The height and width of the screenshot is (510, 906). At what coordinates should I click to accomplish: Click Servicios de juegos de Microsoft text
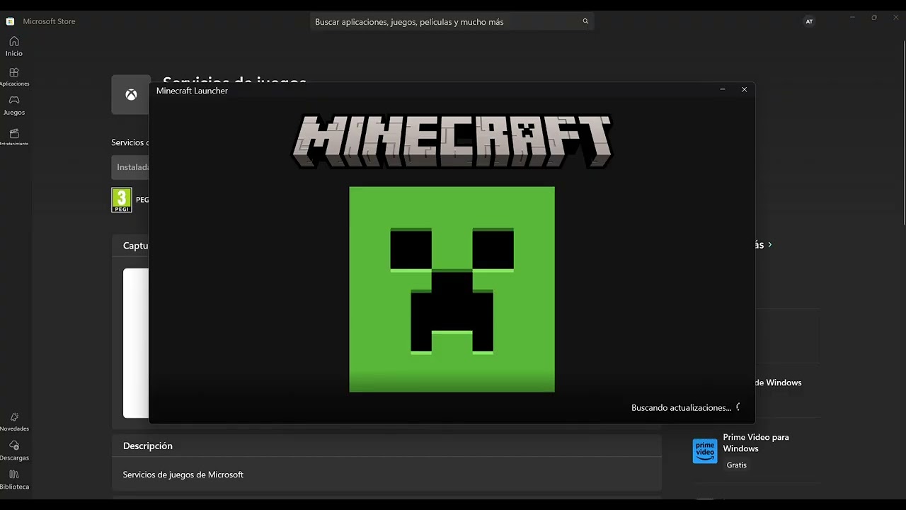point(183,475)
